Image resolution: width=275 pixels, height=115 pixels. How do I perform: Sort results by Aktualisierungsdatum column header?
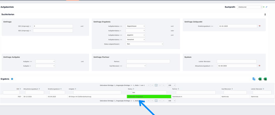[x=31, y=89]
